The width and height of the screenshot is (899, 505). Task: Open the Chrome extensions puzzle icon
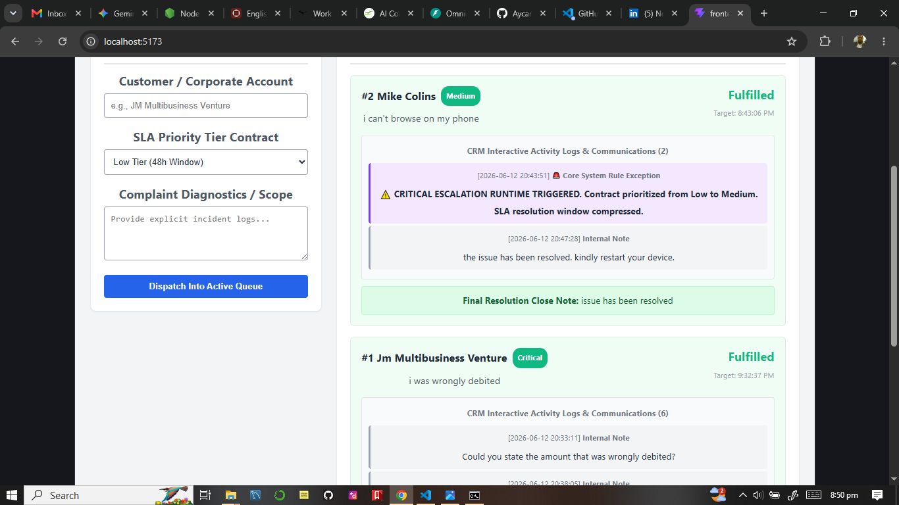click(x=825, y=41)
